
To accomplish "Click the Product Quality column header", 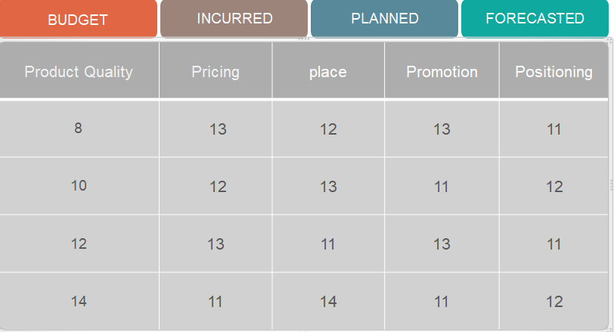I will pos(79,72).
